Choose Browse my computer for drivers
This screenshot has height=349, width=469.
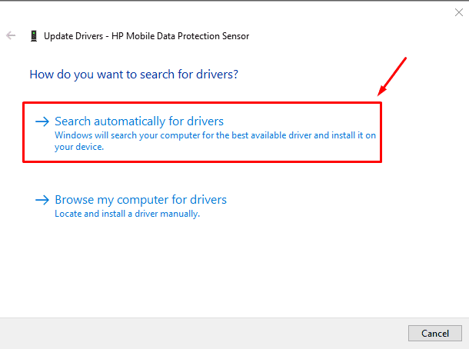(x=141, y=200)
